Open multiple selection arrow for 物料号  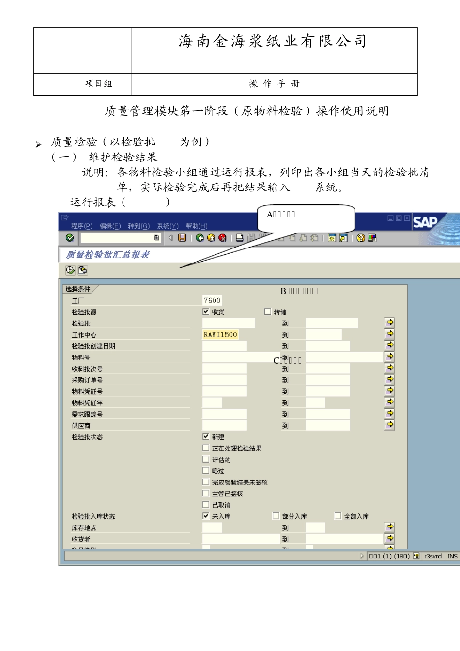coord(390,357)
